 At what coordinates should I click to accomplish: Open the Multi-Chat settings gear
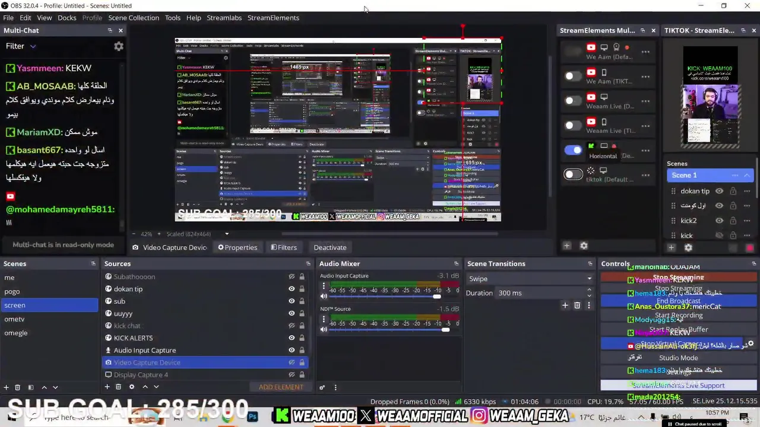tap(119, 46)
